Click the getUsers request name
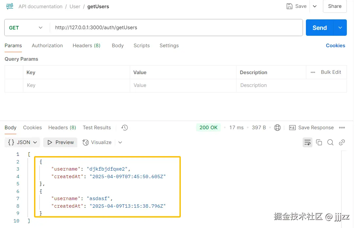 point(98,6)
